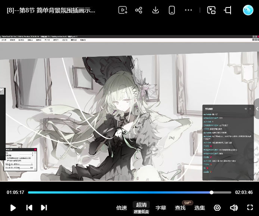Click the current time 01:05:17
The width and height of the screenshot is (259, 216).
(15, 192)
